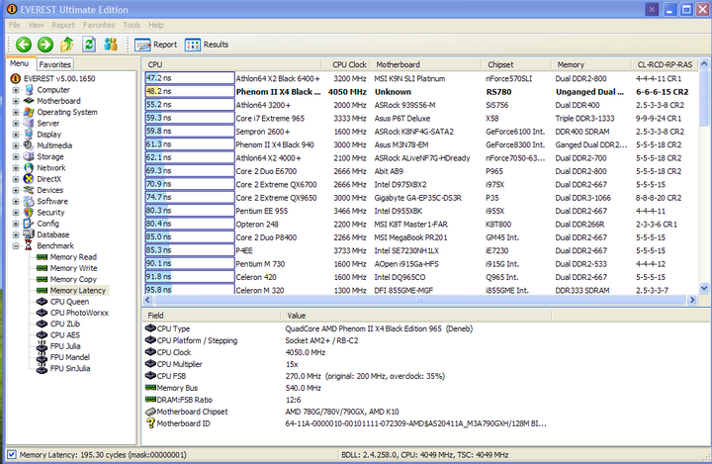Sort by the Memory column header

(x=590, y=64)
